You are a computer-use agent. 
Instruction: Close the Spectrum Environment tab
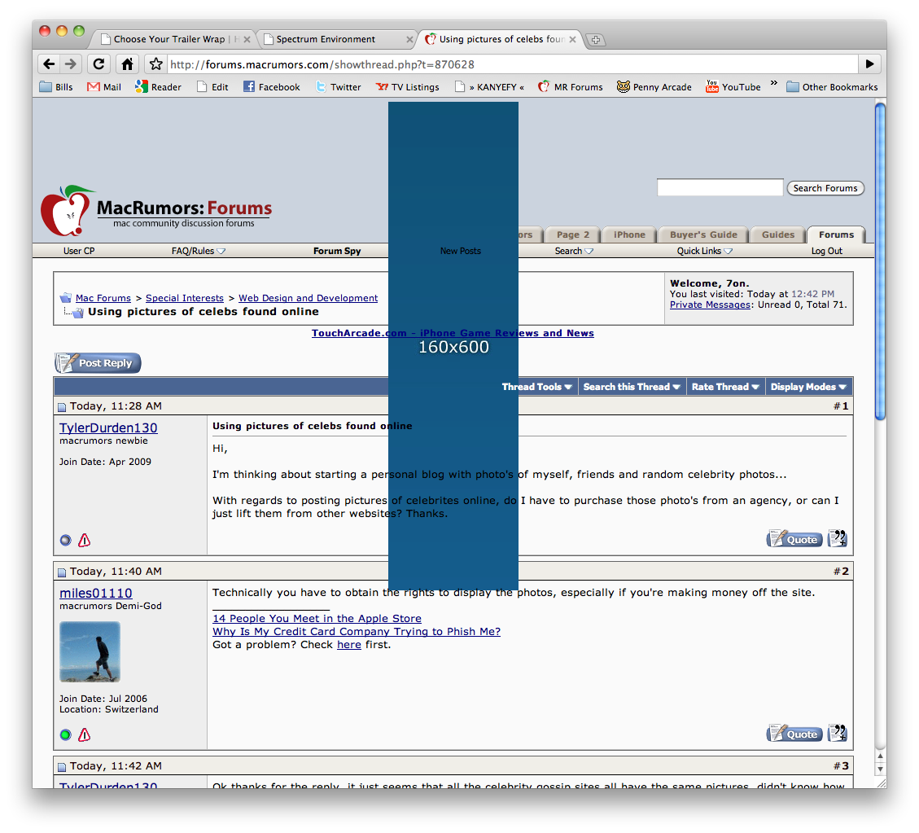click(409, 39)
